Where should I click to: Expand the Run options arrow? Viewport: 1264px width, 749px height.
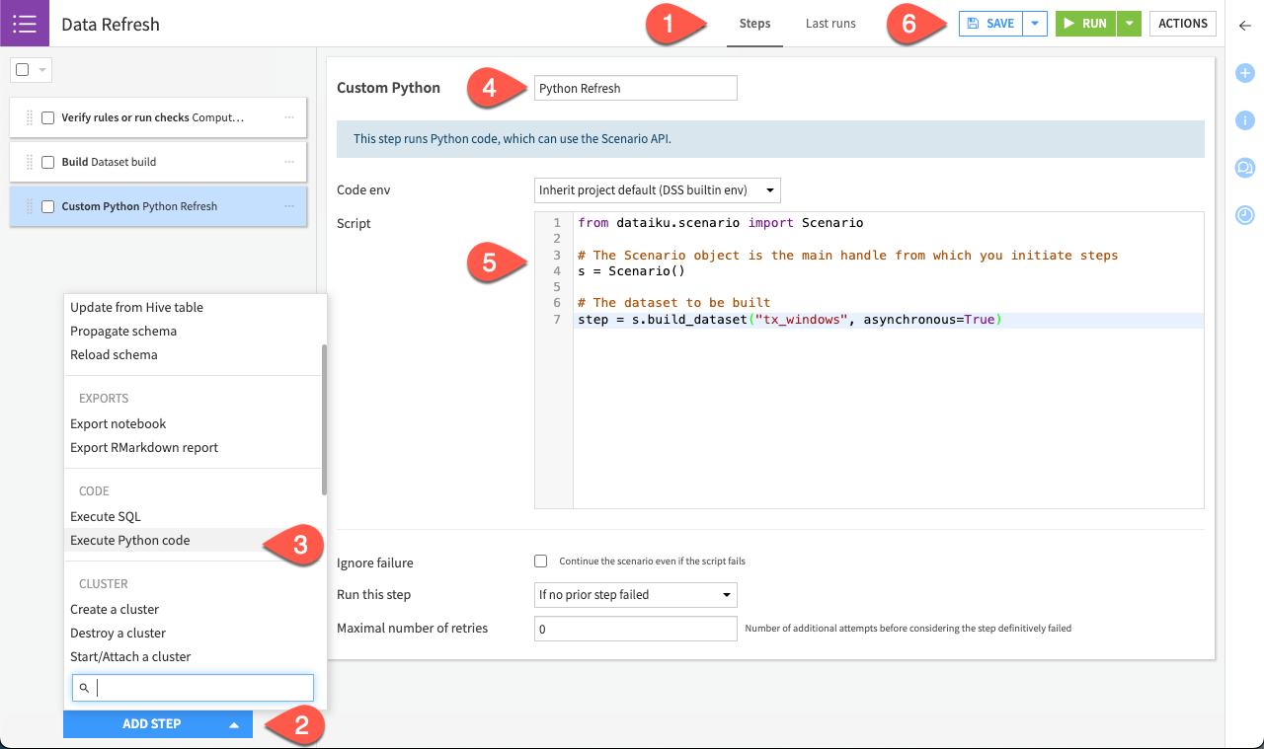point(1129,24)
